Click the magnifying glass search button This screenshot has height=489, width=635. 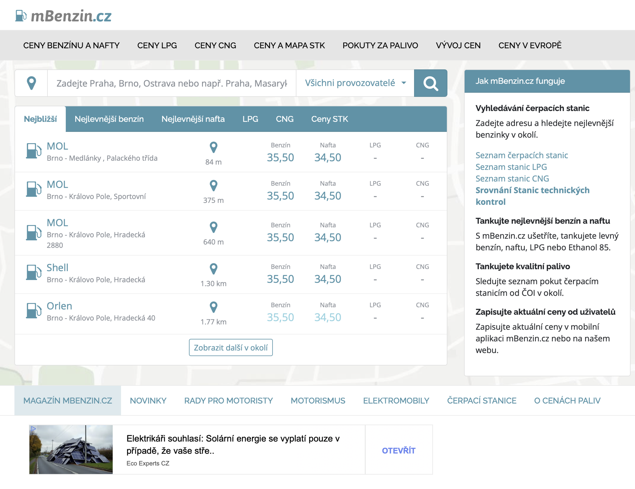(x=430, y=83)
